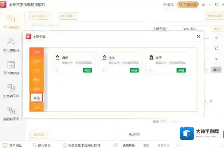Play the voice preview for 姗姗
Image resolution: width=224 pixels, height=148 pixels.
tap(57, 70)
